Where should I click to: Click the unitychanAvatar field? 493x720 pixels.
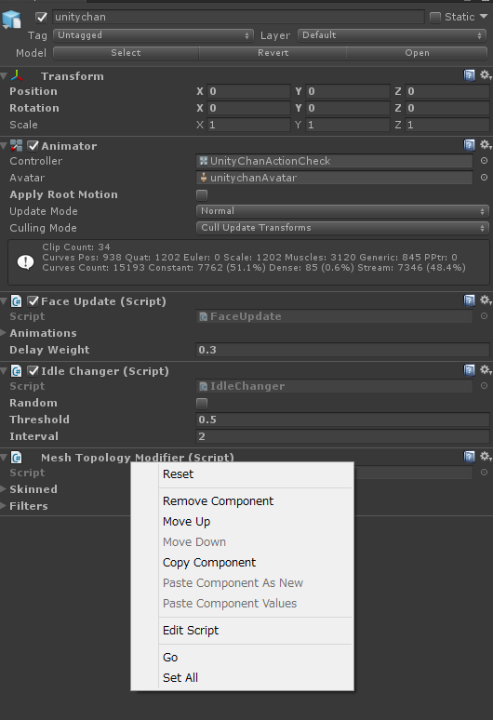pos(334,178)
